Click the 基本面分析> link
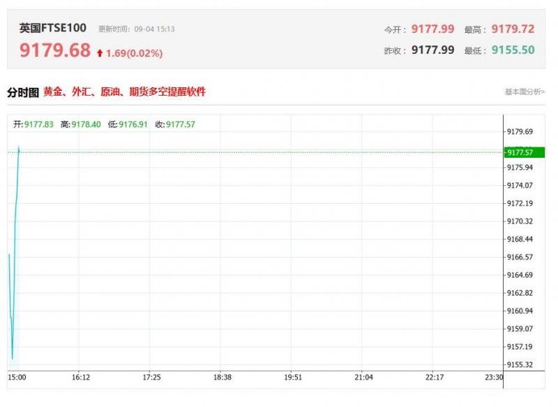This screenshot has width=558, height=407. [525, 92]
